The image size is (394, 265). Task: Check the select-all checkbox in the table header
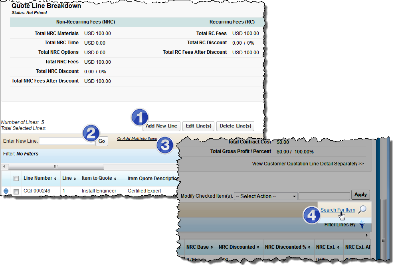[16, 178]
